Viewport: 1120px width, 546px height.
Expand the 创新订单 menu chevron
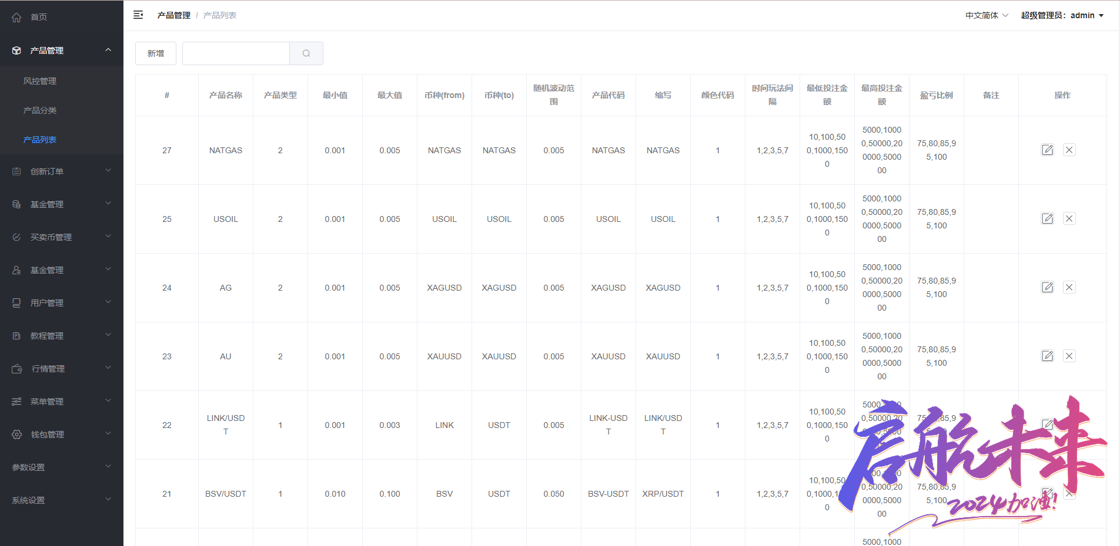click(x=108, y=171)
